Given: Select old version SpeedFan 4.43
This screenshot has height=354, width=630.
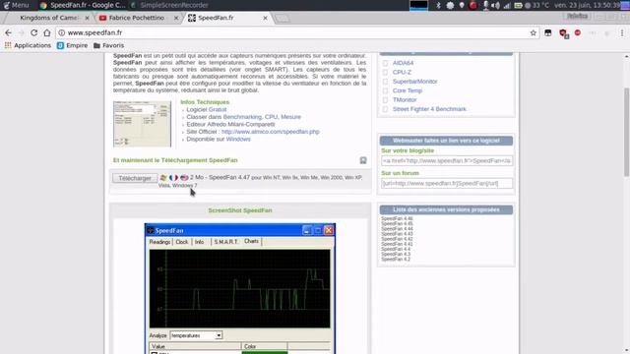Looking at the screenshot, I should click(x=397, y=234).
